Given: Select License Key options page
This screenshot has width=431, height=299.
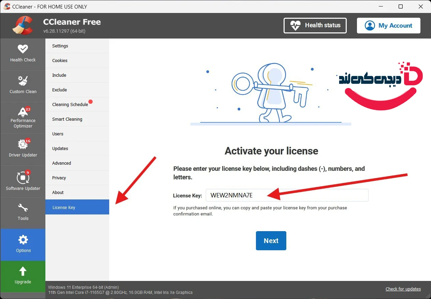Looking at the screenshot, I should (77, 207).
